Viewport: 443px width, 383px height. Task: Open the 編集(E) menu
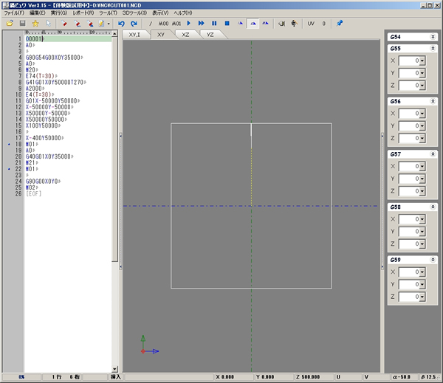click(38, 13)
